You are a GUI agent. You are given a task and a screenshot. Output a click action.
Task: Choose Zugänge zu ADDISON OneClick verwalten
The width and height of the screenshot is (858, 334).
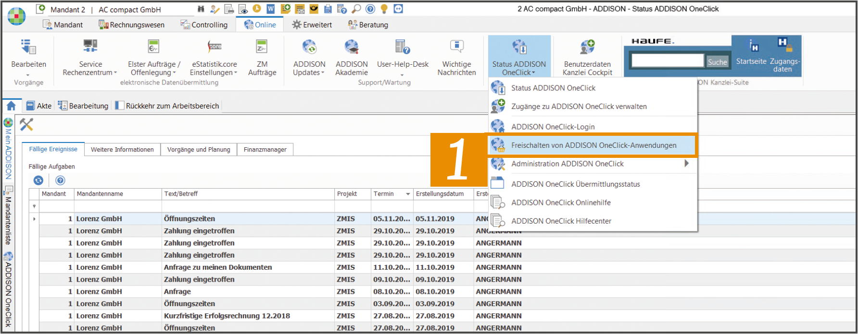click(x=593, y=107)
